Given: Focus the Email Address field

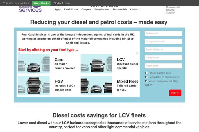Looking at the screenshot, I should (163, 49).
